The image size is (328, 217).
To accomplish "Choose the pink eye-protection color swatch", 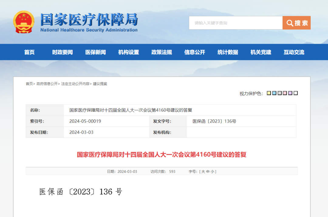I will pyautogui.click(x=285, y=93).
